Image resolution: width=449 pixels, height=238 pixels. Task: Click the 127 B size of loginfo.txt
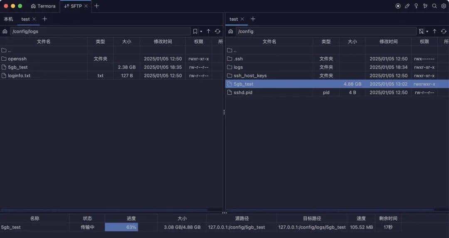coord(127,76)
